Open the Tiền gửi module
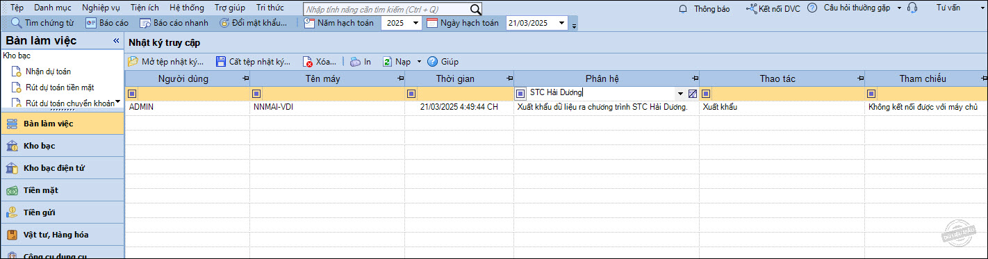The width and height of the screenshot is (988, 259). pos(62,212)
